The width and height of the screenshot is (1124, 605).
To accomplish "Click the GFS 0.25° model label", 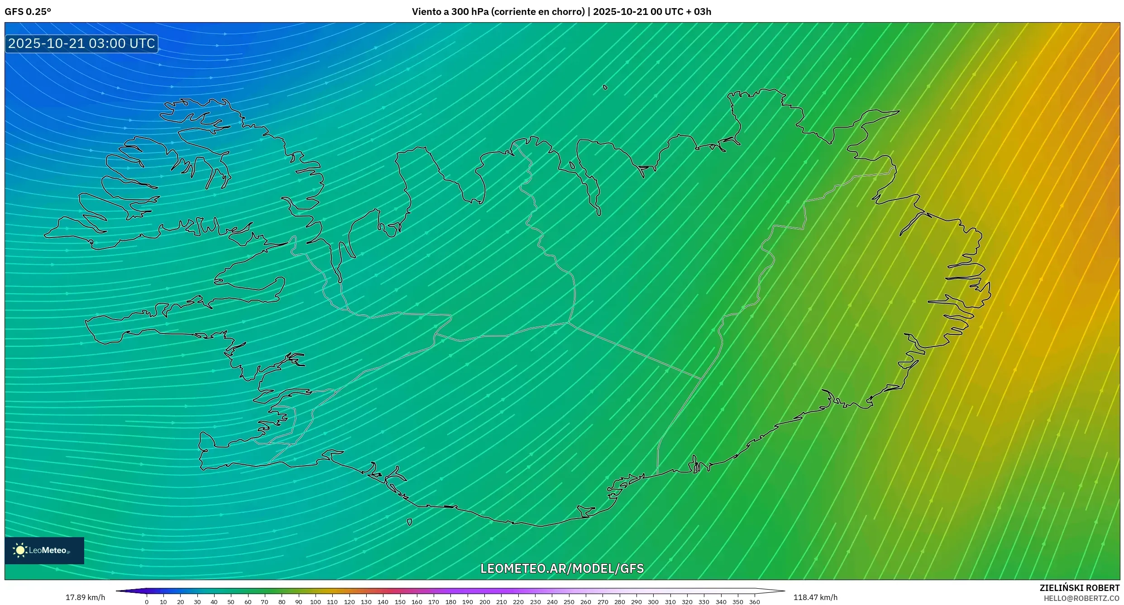I will coord(28,12).
